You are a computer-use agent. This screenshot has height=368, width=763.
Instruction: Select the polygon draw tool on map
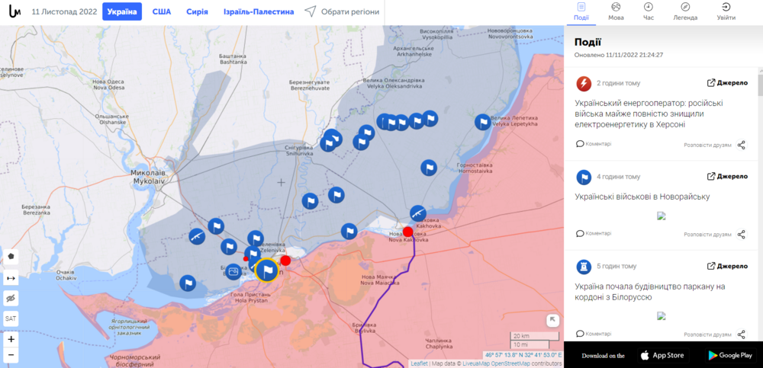coord(11,256)
